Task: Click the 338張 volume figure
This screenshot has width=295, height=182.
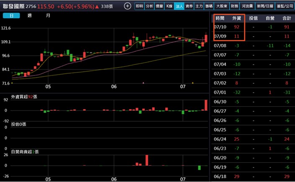Action: click(107, 7)
